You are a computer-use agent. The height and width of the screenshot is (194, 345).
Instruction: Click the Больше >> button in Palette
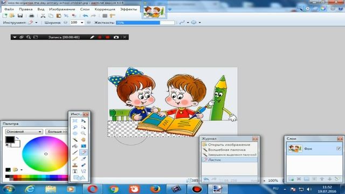[x=57, y=131]
